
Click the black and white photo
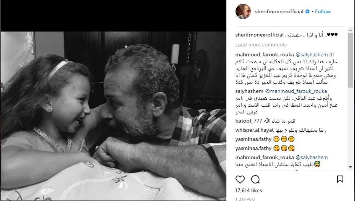click(x=113, y=116)
